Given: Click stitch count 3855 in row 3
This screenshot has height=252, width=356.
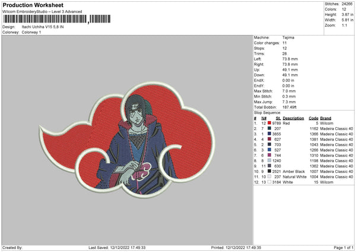Looking at the screenshot, I should coord(276,134).
